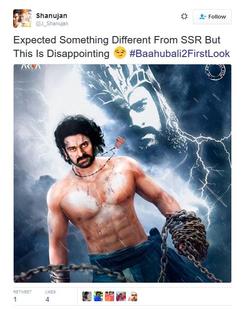Expand the Baahubali poster image

122,173
